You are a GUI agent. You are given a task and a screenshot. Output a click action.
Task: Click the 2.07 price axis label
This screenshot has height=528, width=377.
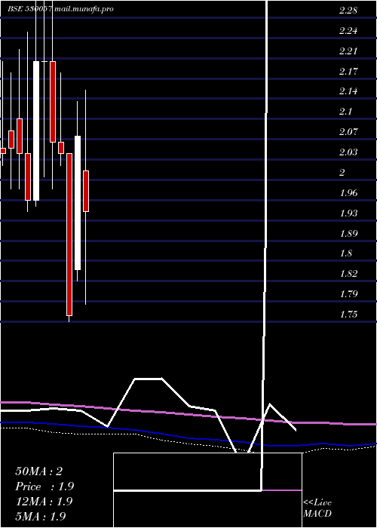pyautogui.click(x=348, y=132)
